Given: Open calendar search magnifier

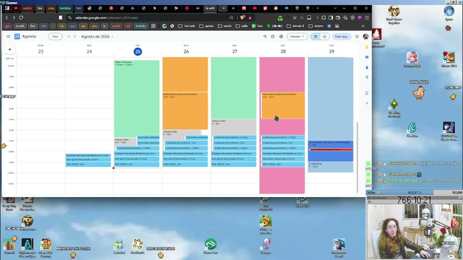Looking at the screenshot, I should (x=265, y=36).
